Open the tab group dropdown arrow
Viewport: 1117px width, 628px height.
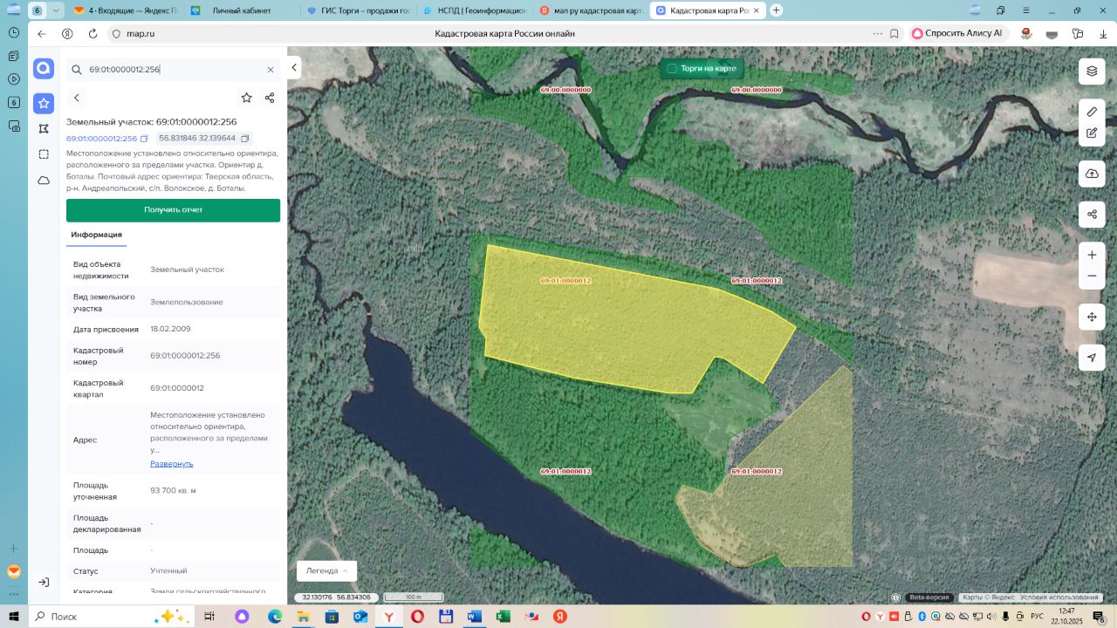57,10
